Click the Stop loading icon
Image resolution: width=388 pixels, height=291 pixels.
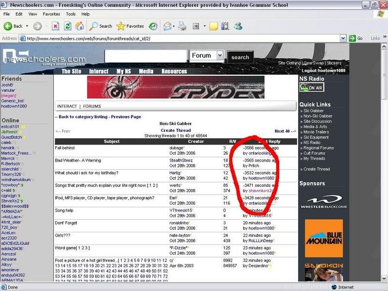(55, 26)
